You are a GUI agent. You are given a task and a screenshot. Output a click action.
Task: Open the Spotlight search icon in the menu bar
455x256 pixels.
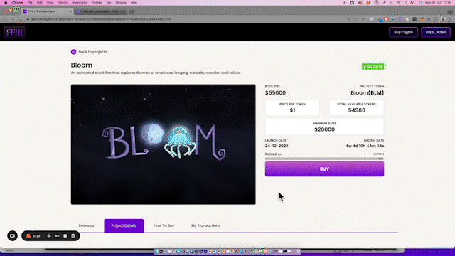[406, 3]
